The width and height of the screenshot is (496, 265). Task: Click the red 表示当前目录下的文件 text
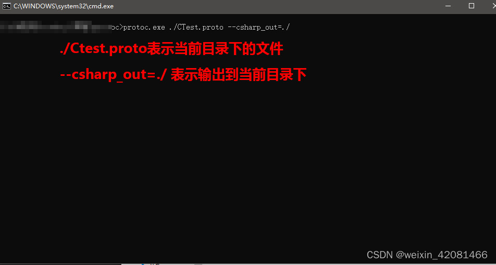(215, 49)
